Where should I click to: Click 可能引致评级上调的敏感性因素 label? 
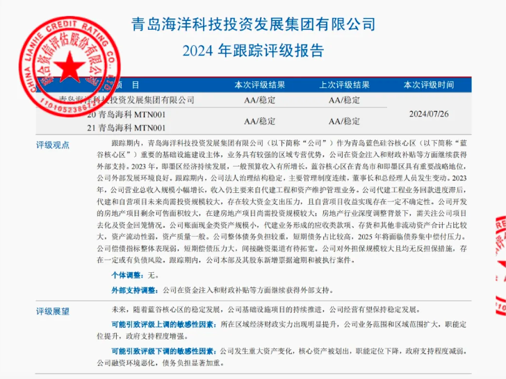pyautogui.click(x=163, y=325)
